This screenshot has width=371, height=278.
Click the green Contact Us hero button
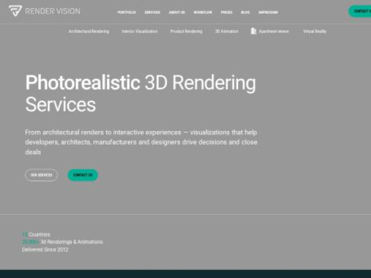tap(83, 175)
